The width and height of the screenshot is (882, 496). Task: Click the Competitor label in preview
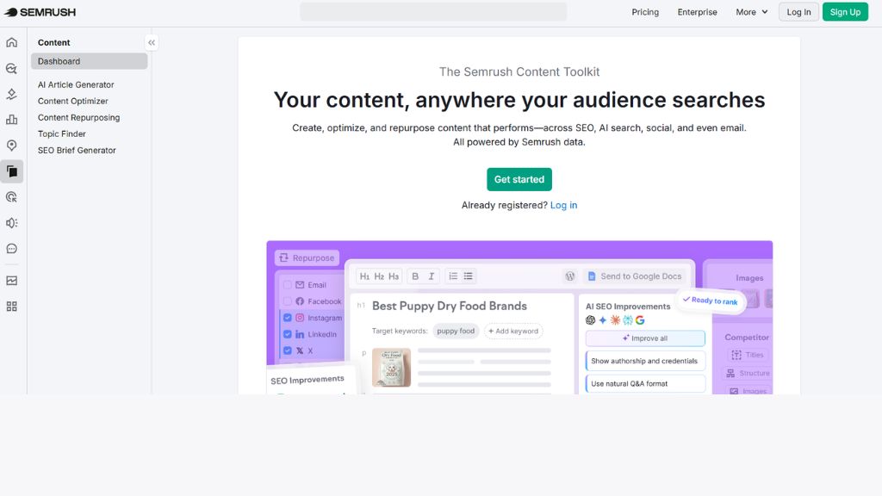tap(747, 338)
